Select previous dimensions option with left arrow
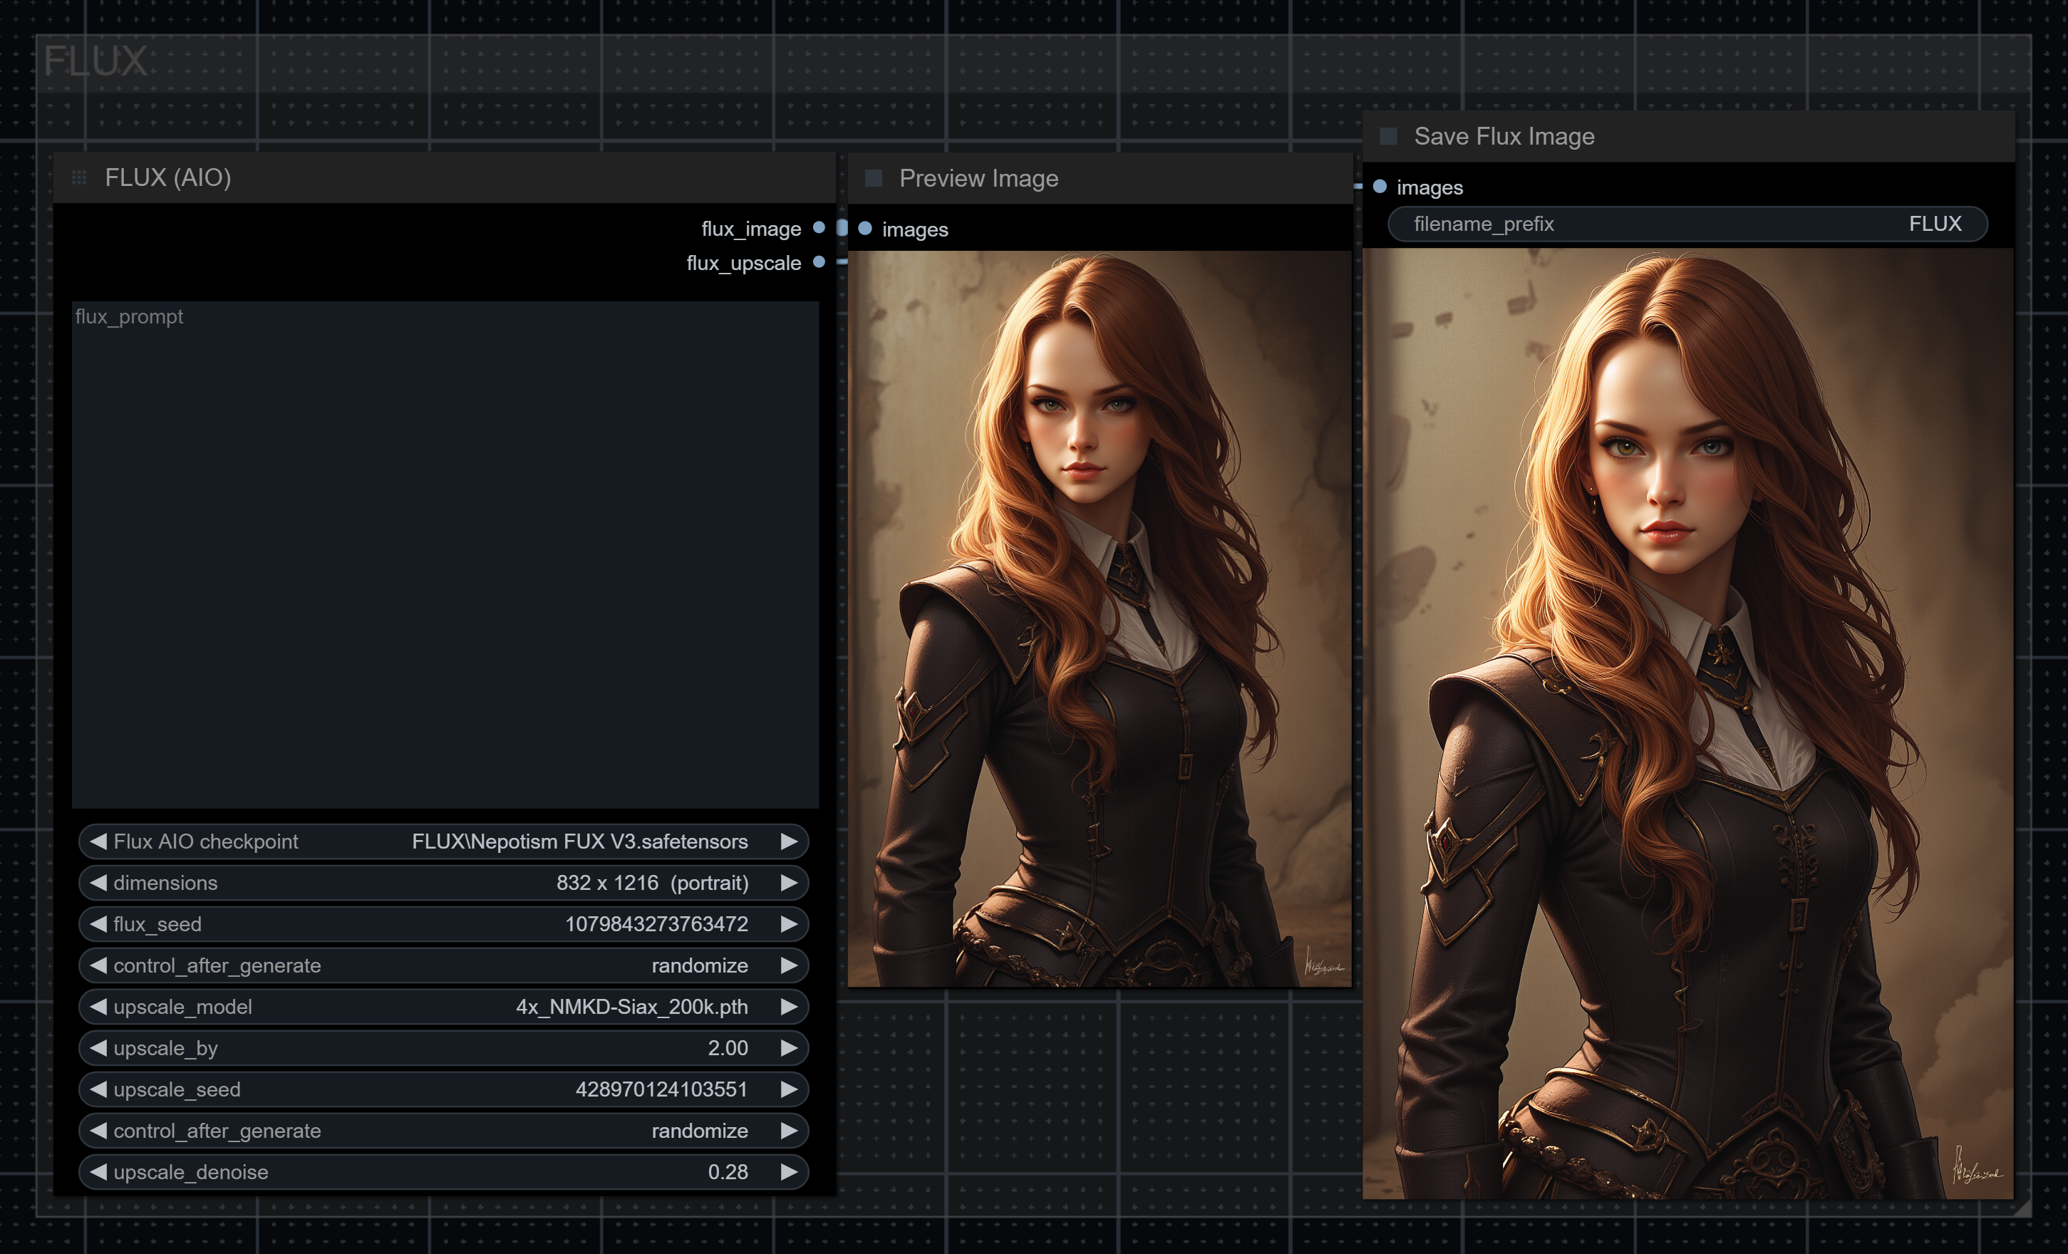The width and height of the screenshot is (2068, 1254). 98,882
